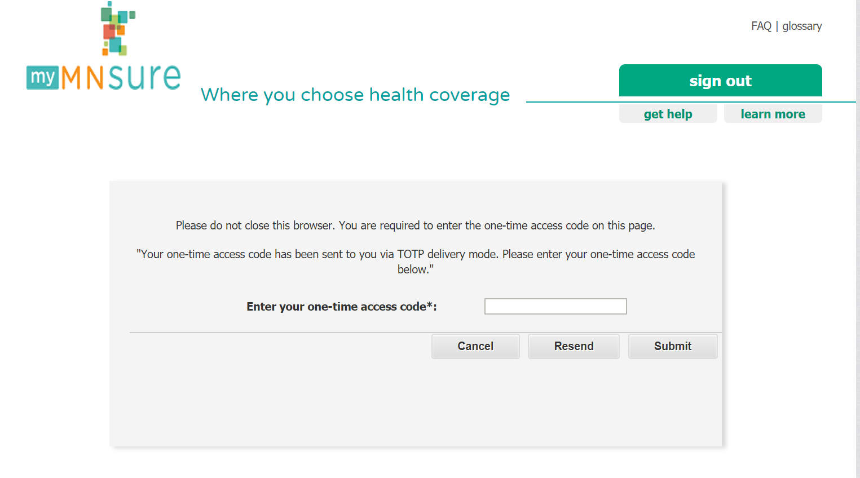Click the teal "my" badge in logo
860x478 pixels.
(42, 78)
